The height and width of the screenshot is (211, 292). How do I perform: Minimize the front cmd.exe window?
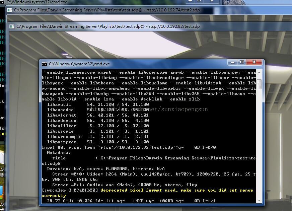pyautogui.click(x=233, y=62)
